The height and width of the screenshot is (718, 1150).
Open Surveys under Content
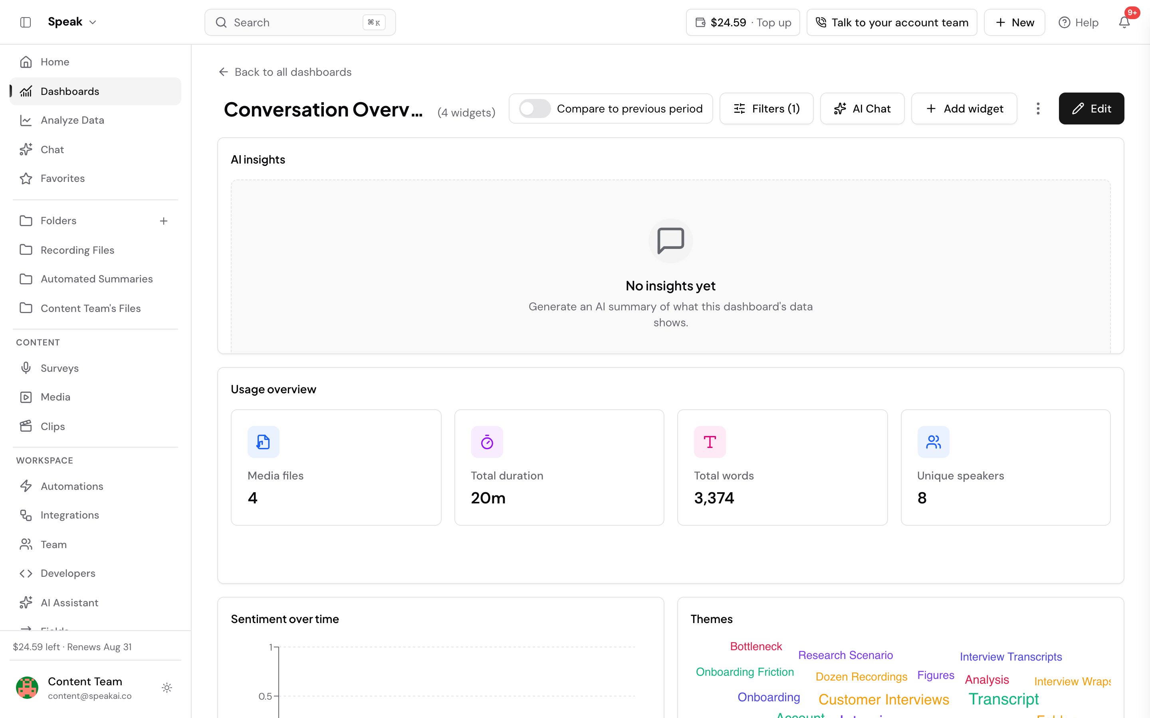click(x=95, y=368)
